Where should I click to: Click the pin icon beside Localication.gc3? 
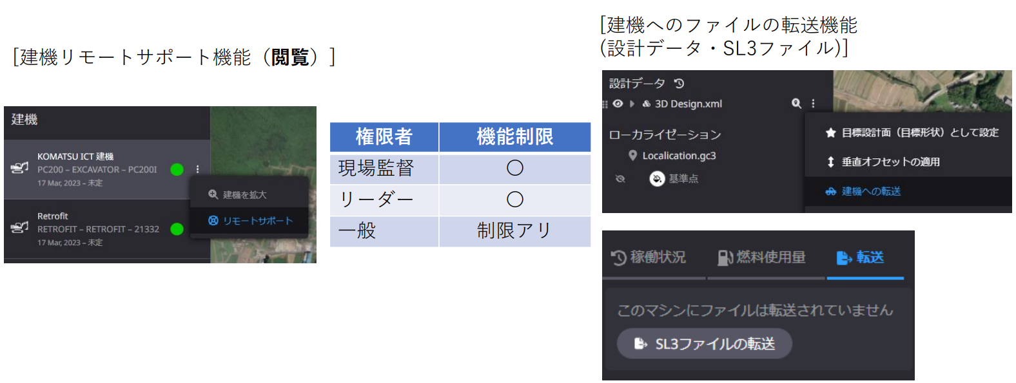click(x=632, y=156)
